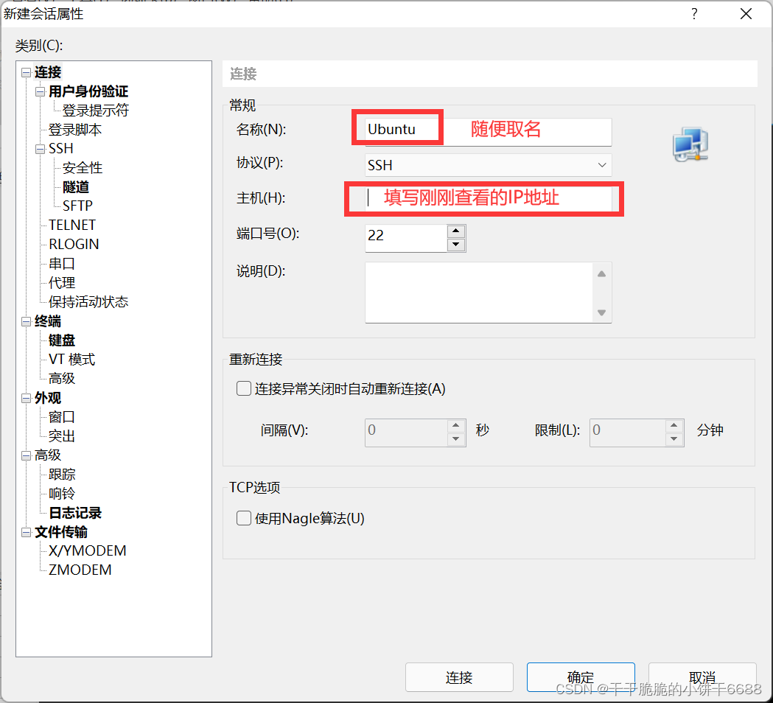773x703 pixels.
Task: Collapse the 连接 tree node
Action: pos(26,72)
